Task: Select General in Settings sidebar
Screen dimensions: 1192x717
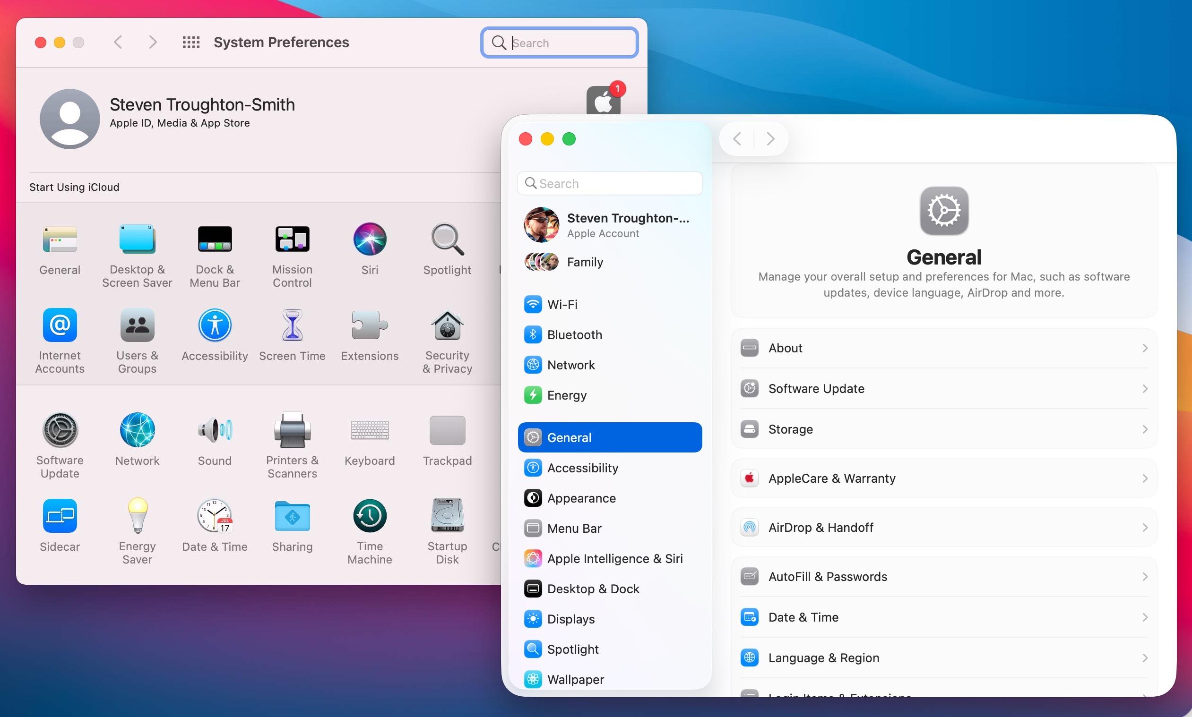Action: [610, 437]
